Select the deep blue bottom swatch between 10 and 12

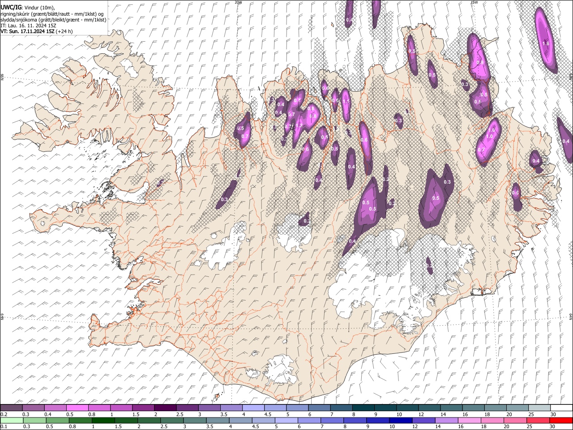click(401, 421)
